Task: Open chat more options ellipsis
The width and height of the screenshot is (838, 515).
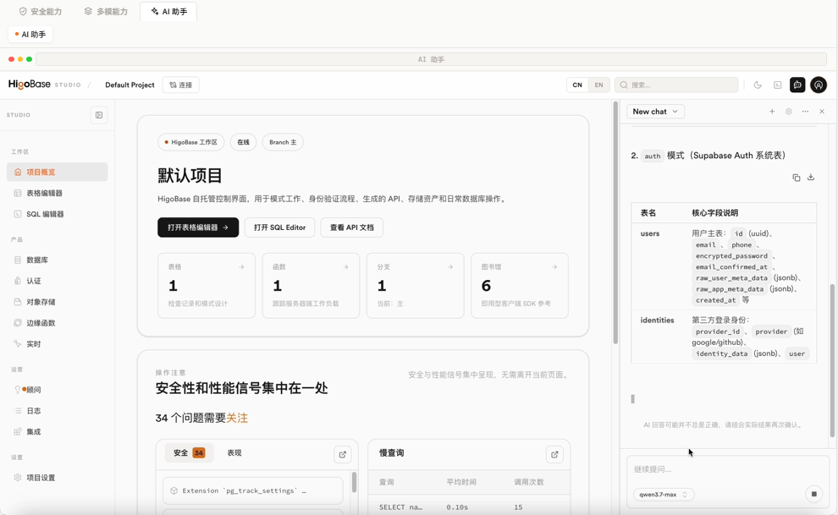Action: (x=805, y=112)
